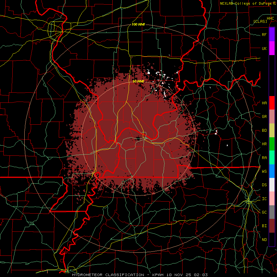Click the [CLAS] legend heading
Viewport: 277px width, 277px height.
[x=260, y=21]
